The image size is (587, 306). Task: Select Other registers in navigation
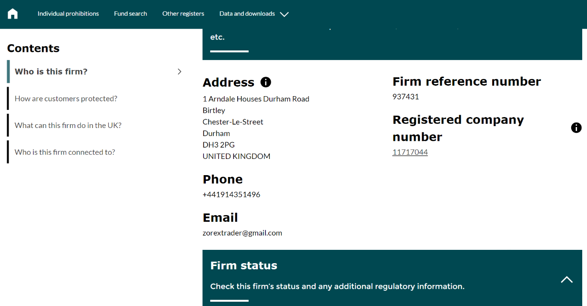click(x=183, y=14)
